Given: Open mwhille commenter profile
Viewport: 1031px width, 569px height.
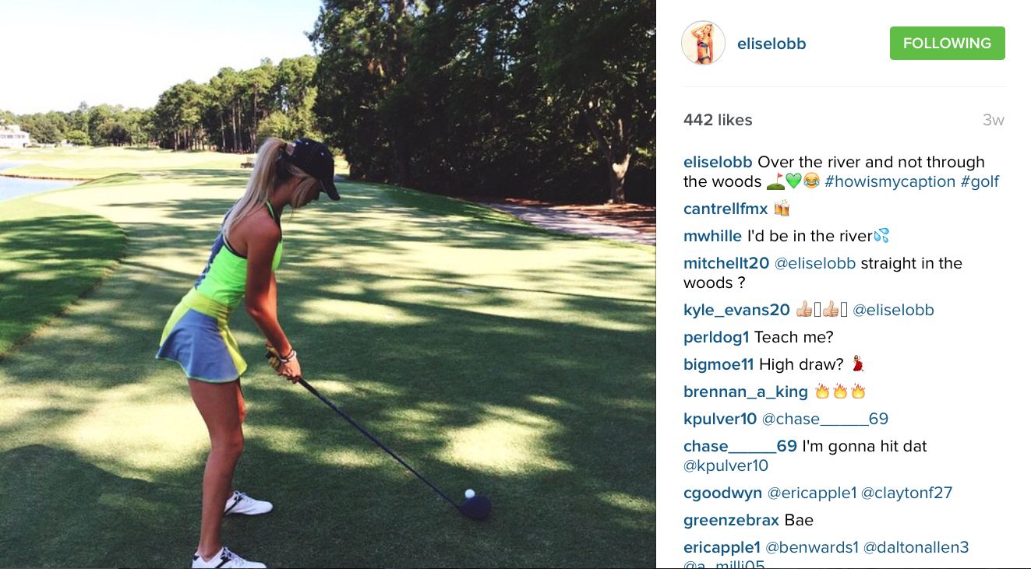Looking at the screenshot, I should (x=712, y=236).
